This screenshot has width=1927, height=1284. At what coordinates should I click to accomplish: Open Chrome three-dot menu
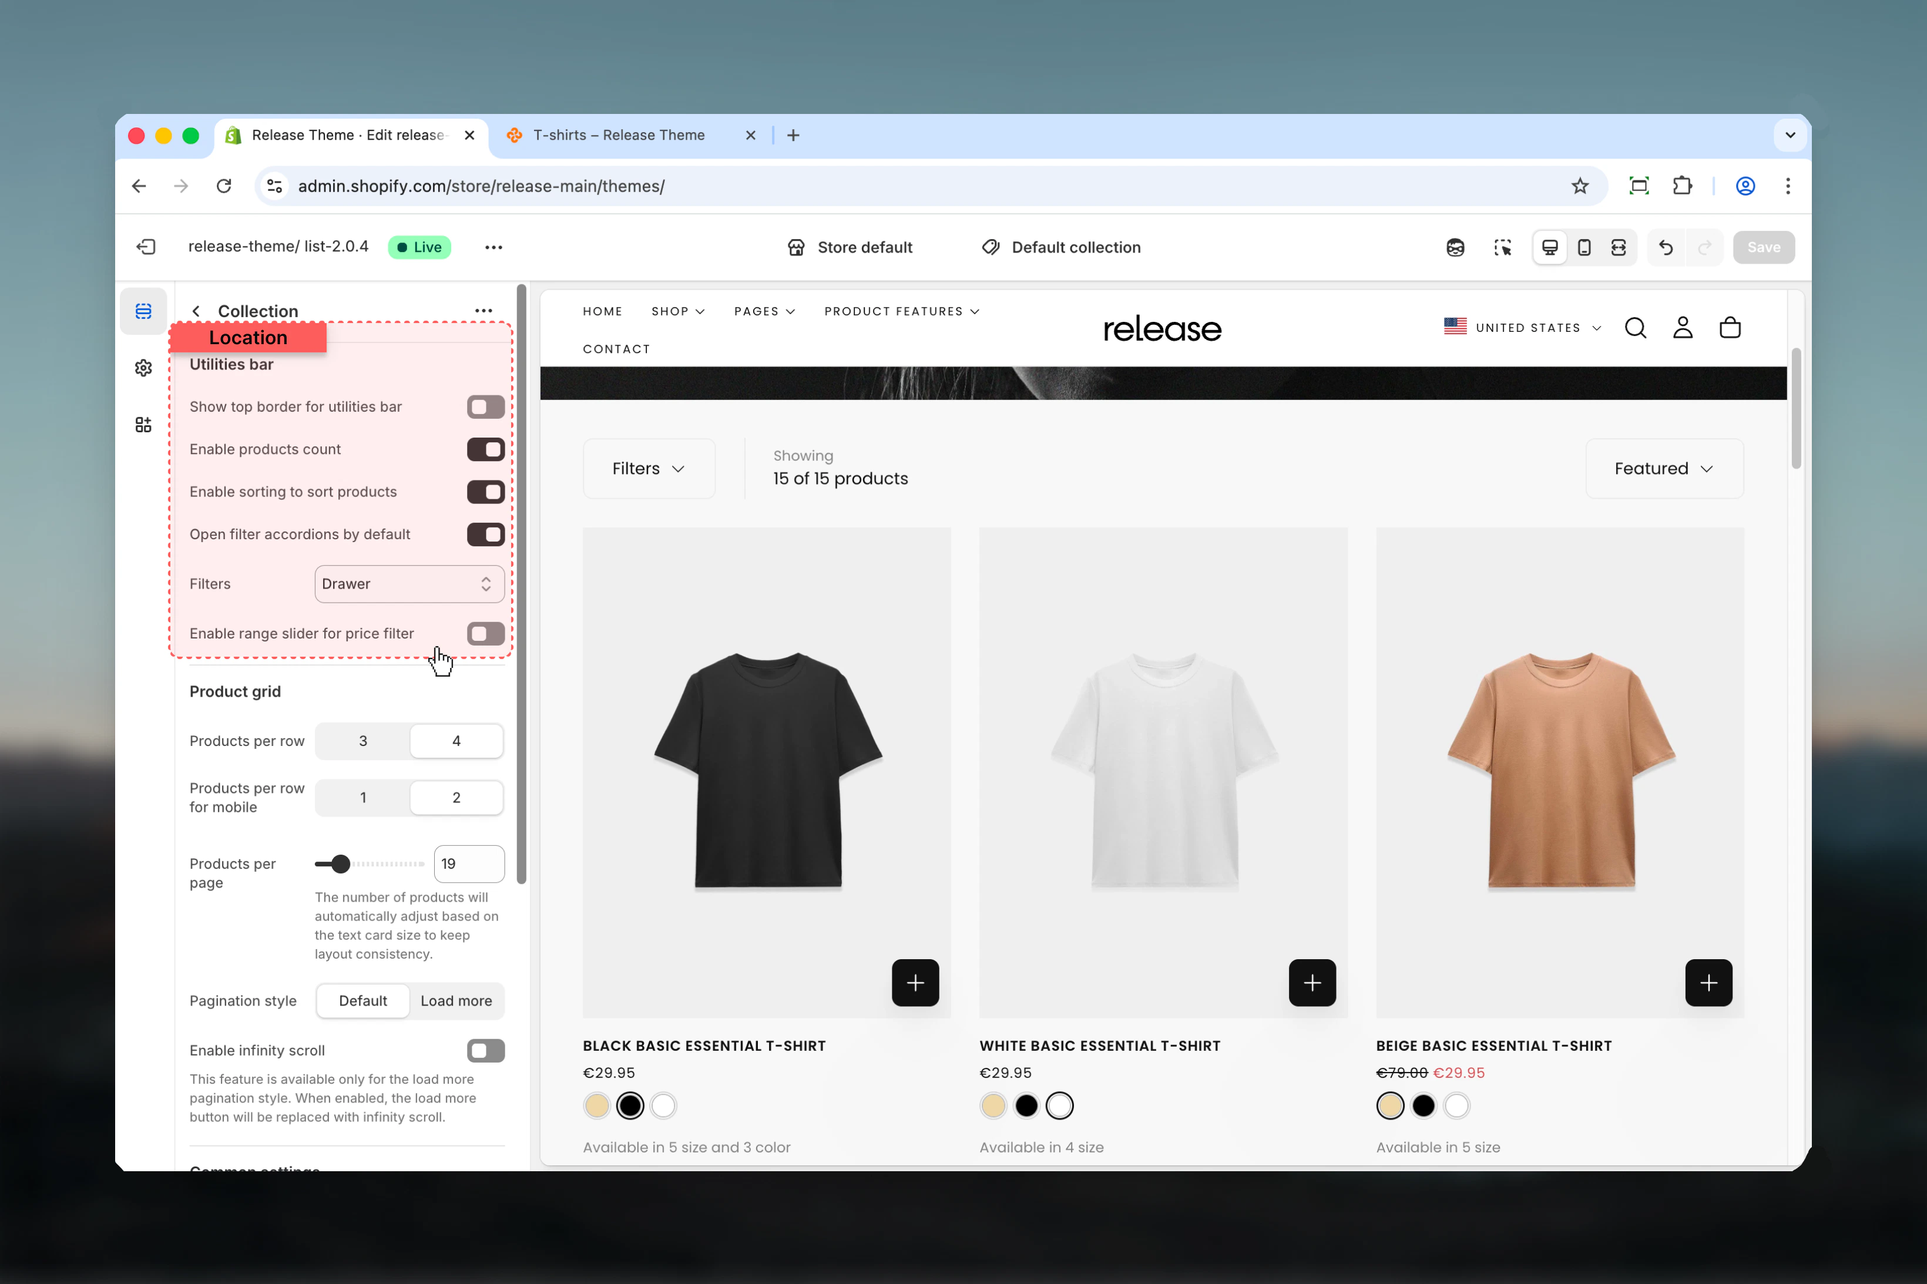1788,186
